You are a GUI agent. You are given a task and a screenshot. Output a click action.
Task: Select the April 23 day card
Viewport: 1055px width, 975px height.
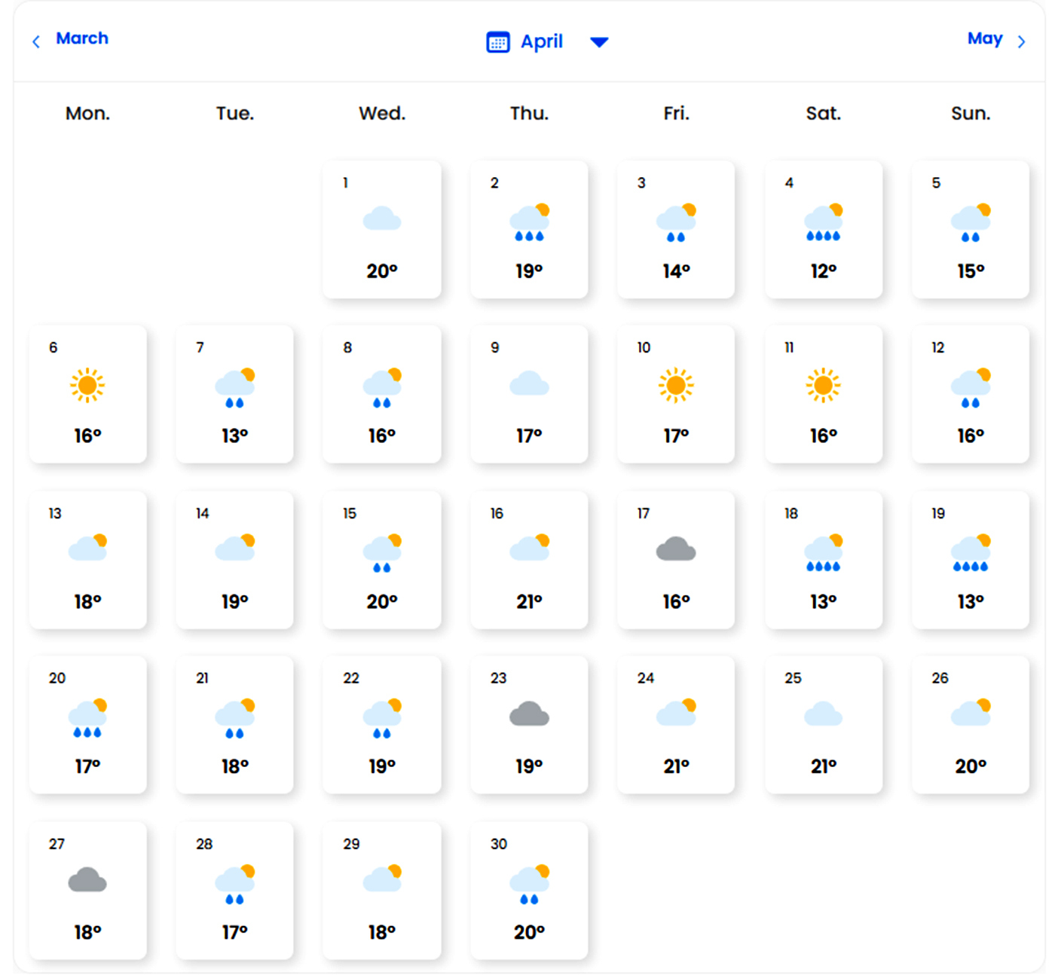point(529,724)
